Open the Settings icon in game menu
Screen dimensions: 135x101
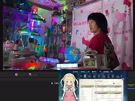pyautogui.click(x=118, y=76)
